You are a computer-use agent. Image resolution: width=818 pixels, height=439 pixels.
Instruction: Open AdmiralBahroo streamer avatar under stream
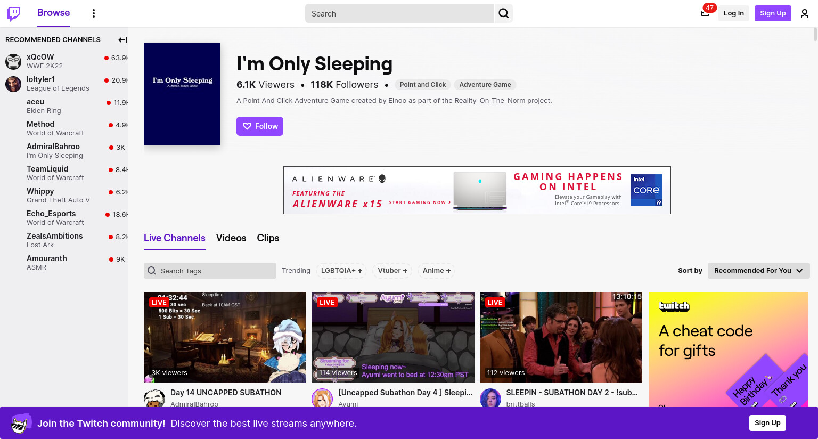[154, 398]
